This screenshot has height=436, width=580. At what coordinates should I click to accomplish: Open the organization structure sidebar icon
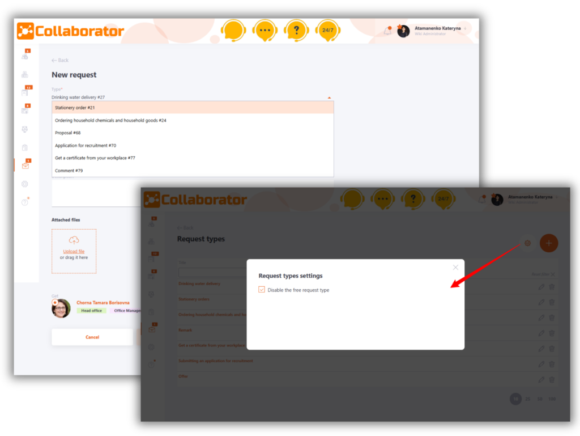pos(25,74)
